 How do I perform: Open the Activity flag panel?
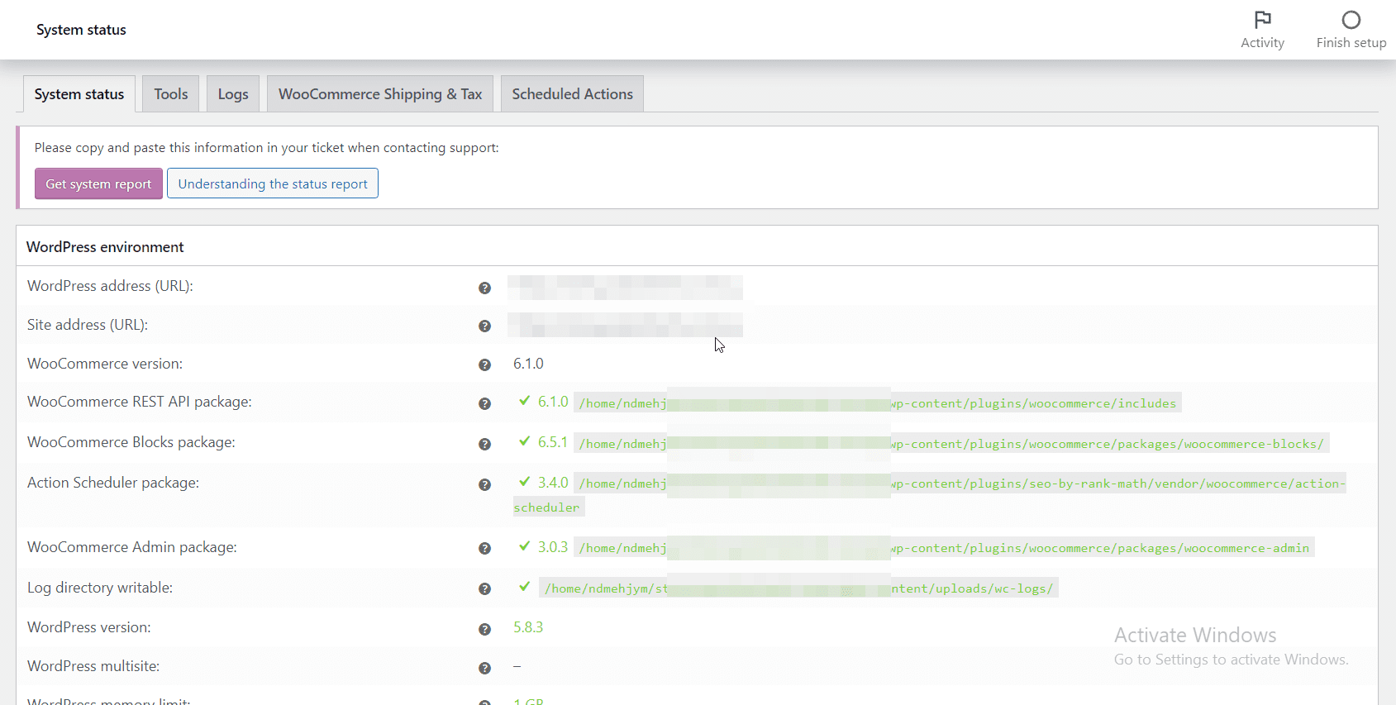pyautogui.click(x=1262, y=30)
